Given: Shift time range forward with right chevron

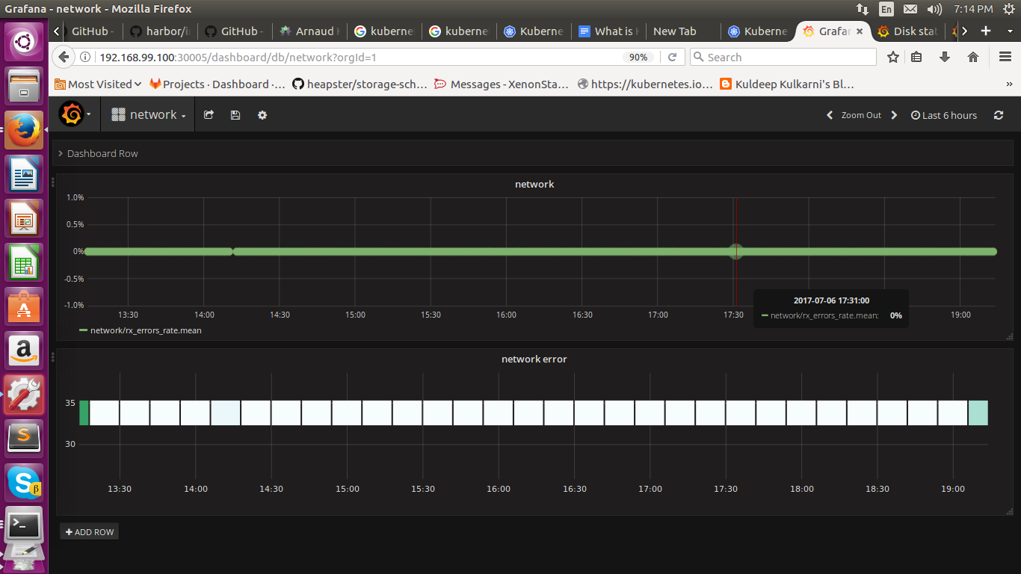Looking at the screenshot, I should [x=894, y=115].
